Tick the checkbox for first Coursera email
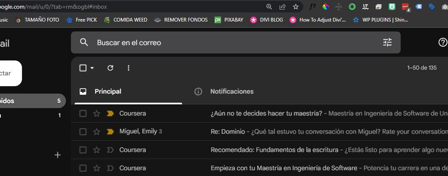 [83, 113]
